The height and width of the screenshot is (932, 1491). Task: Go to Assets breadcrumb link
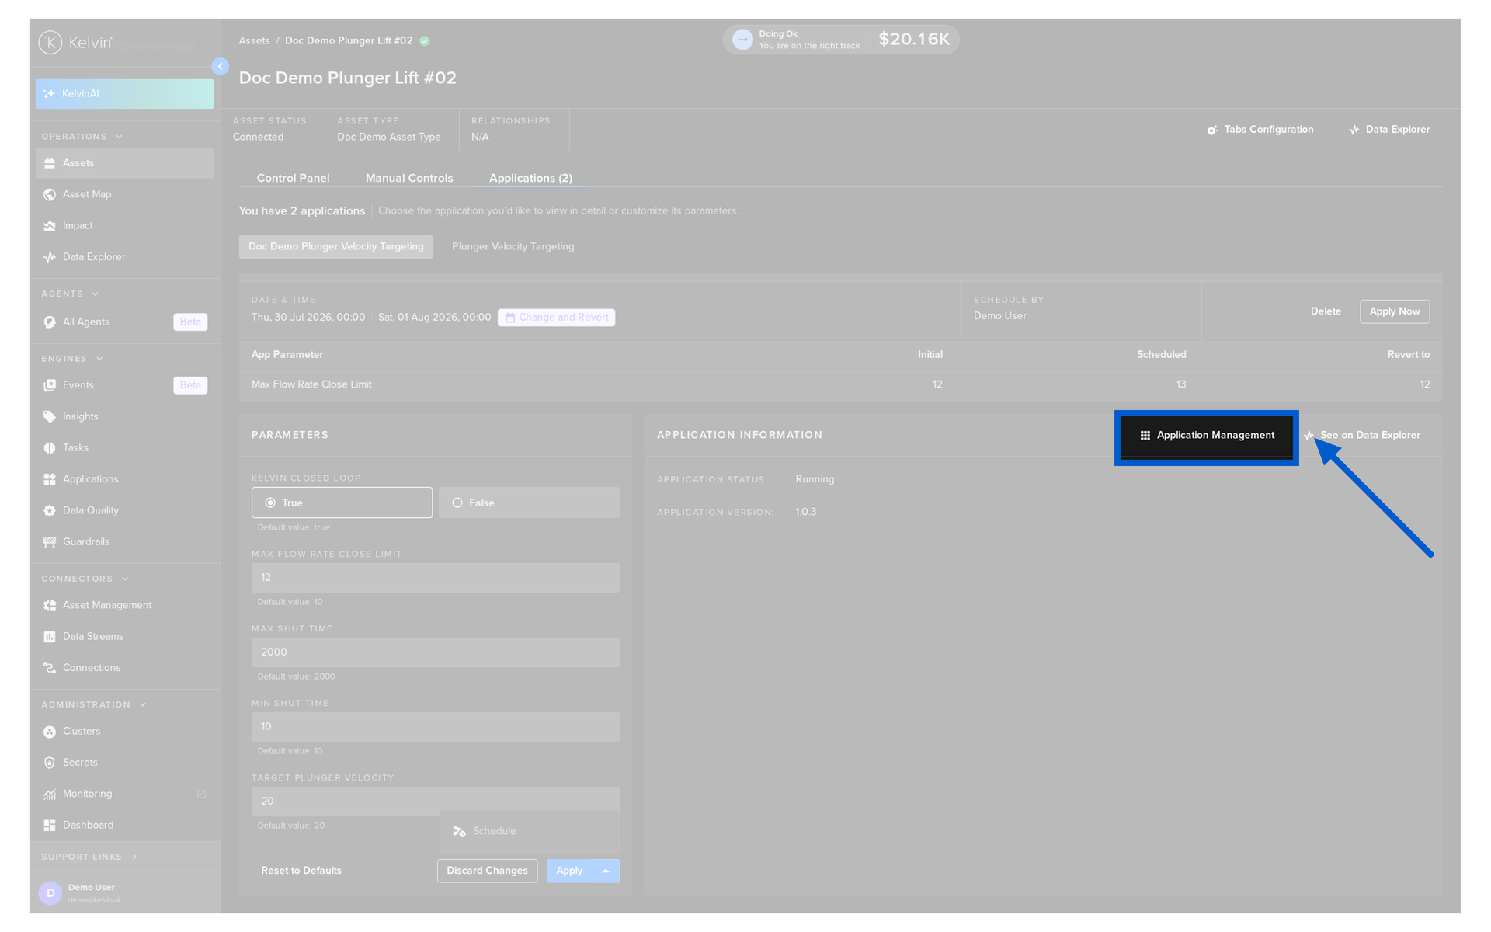point(254,40)
